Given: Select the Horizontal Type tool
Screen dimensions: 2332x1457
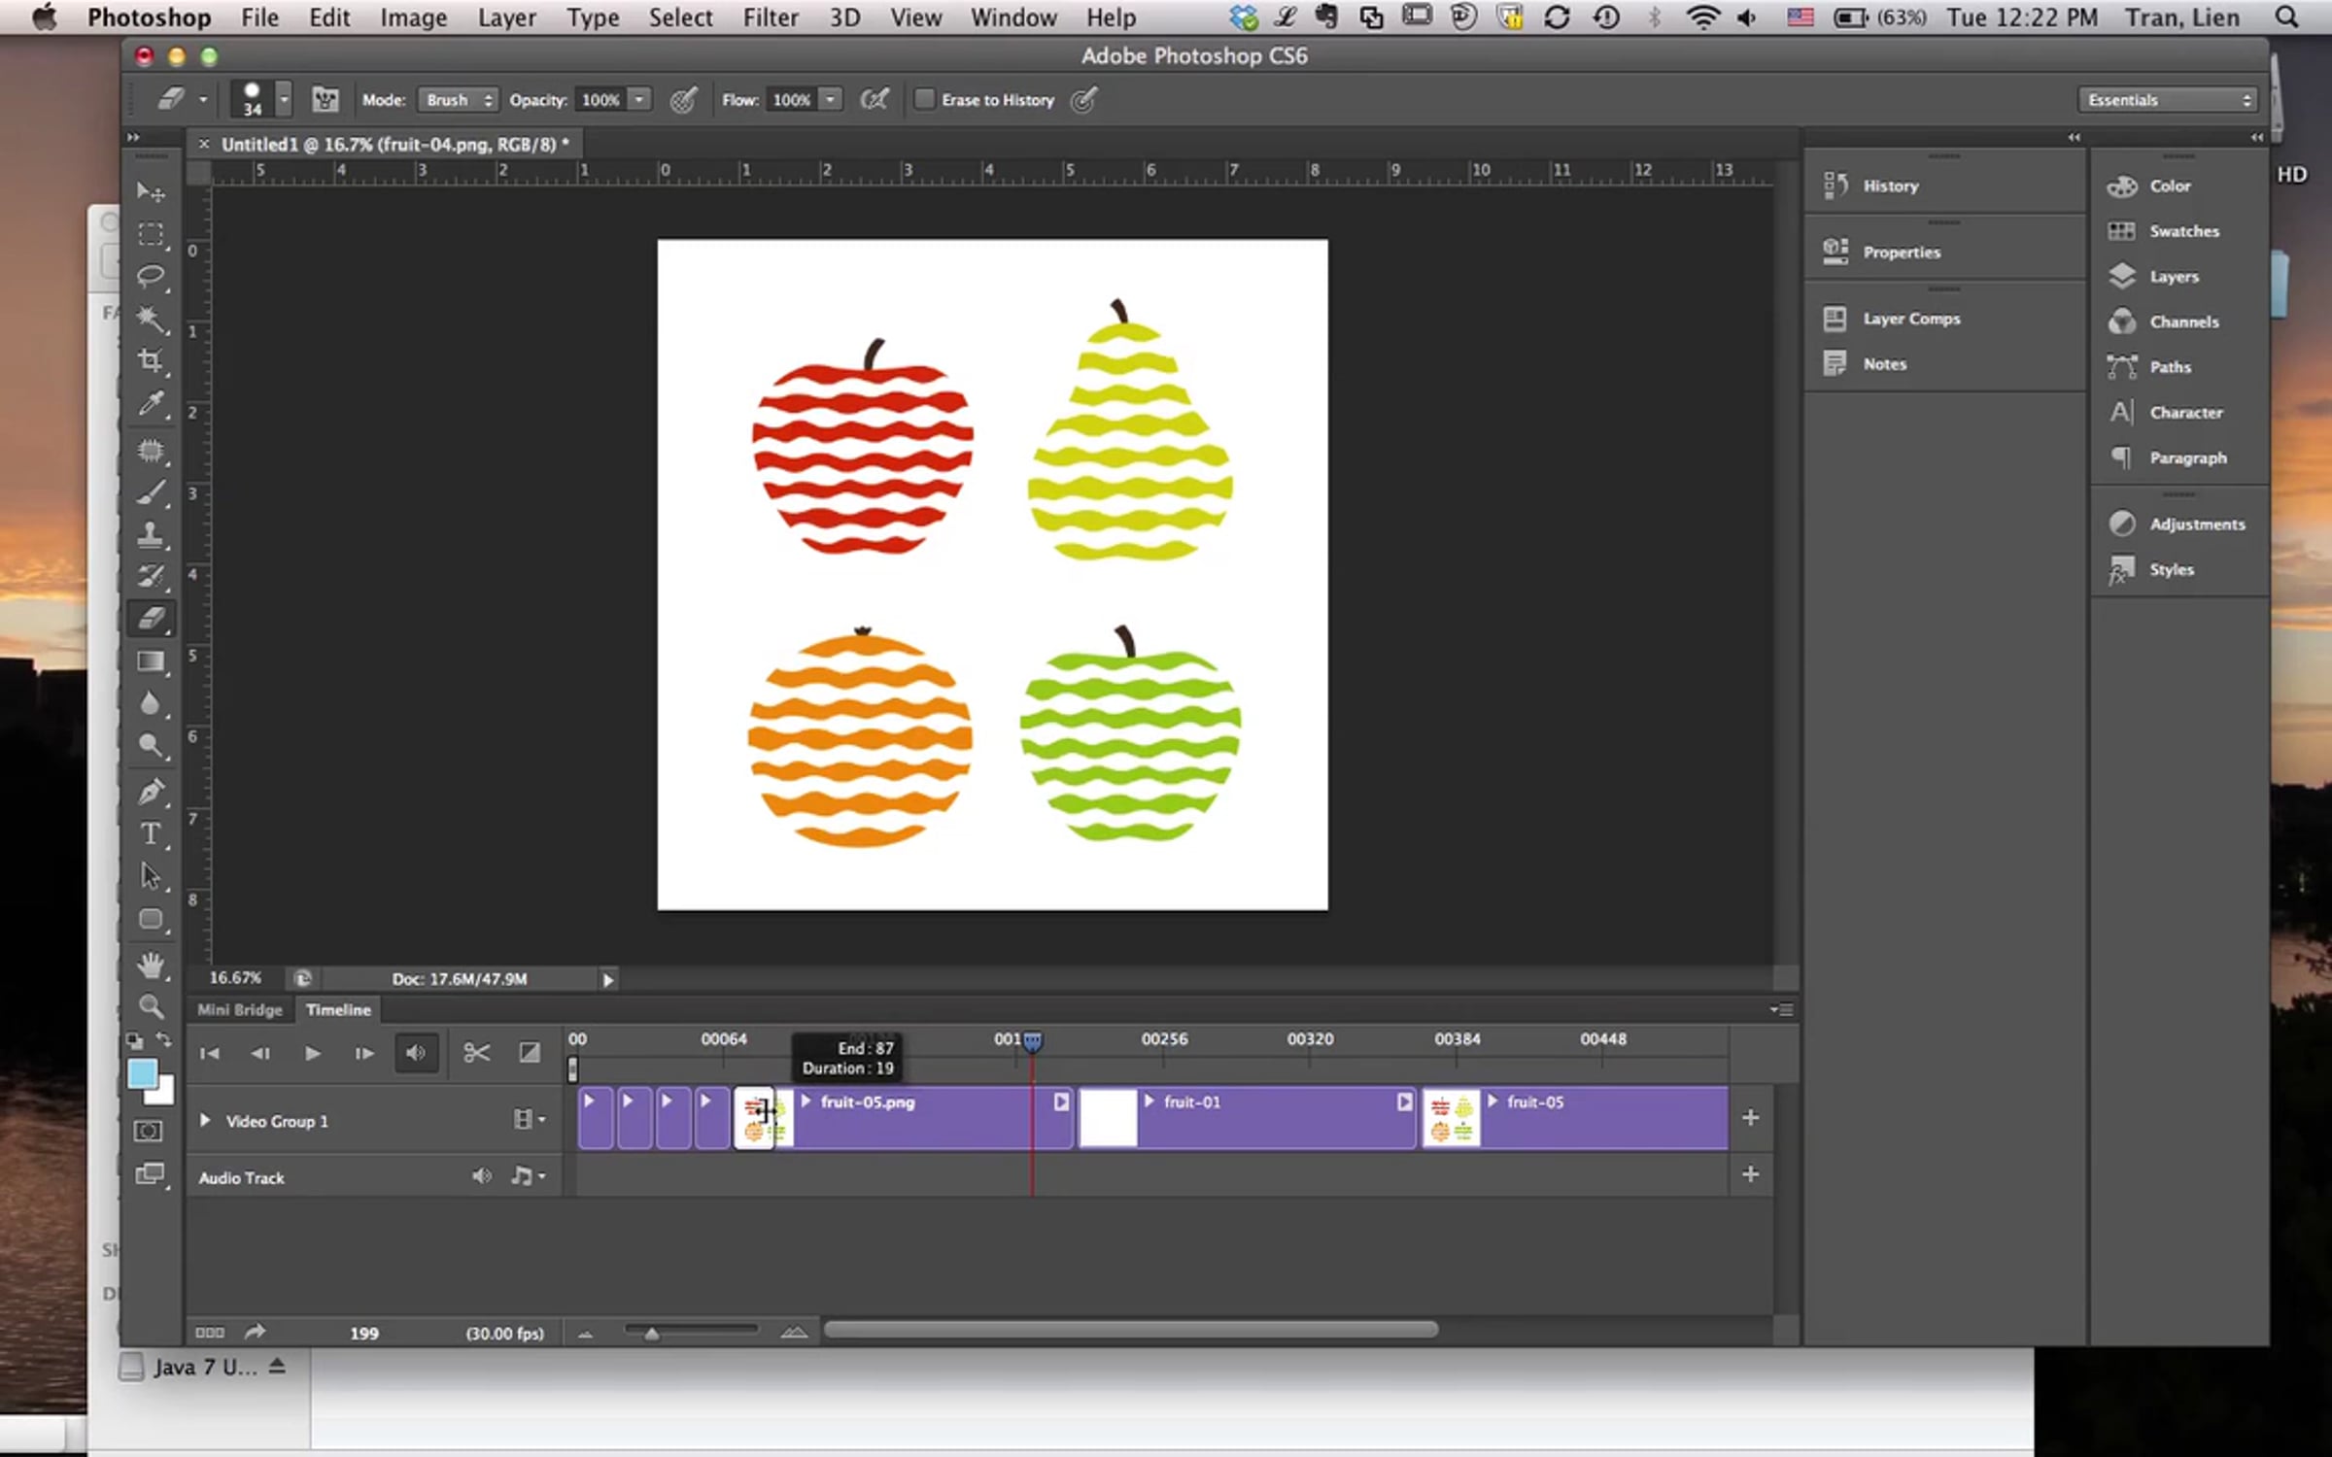Looking at the screenshot, I should coord(151,833).
